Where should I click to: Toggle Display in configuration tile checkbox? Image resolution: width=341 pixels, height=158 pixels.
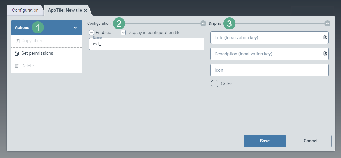123,33
